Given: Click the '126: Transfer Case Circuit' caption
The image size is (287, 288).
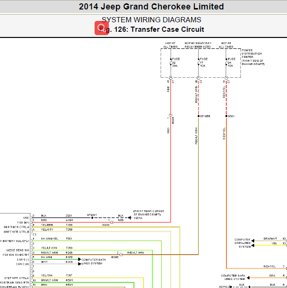Looking at the screenshot, I should pyautogui.click(x=159, y=29).
